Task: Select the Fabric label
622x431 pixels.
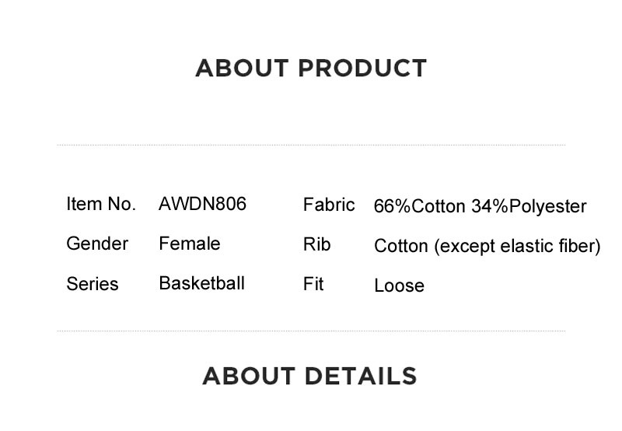Action: pyautogui.click(x=329, y=205)
